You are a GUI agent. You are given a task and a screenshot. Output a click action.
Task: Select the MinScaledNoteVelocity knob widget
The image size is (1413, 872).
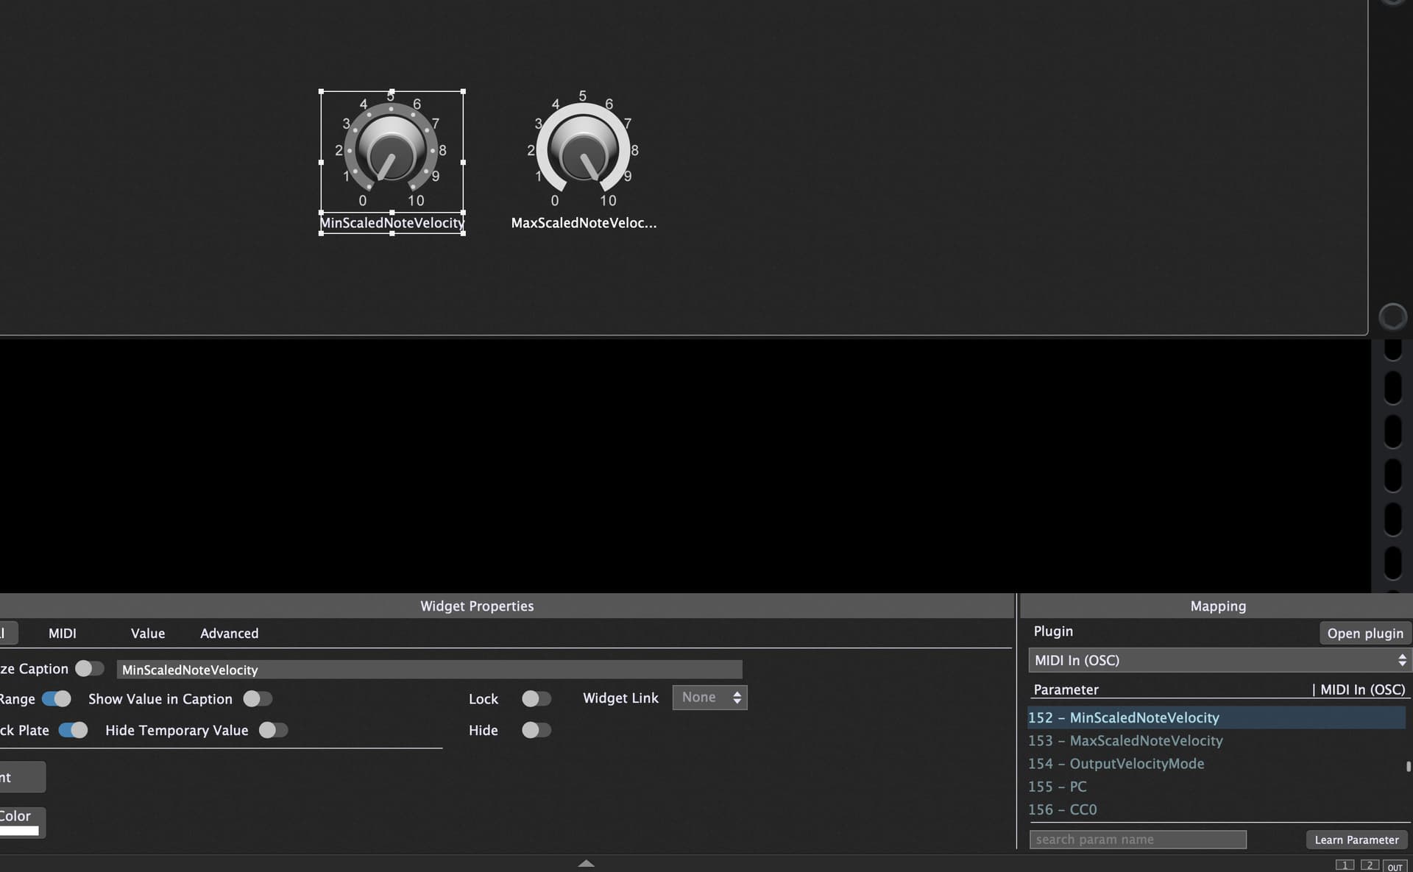(391, 152)
